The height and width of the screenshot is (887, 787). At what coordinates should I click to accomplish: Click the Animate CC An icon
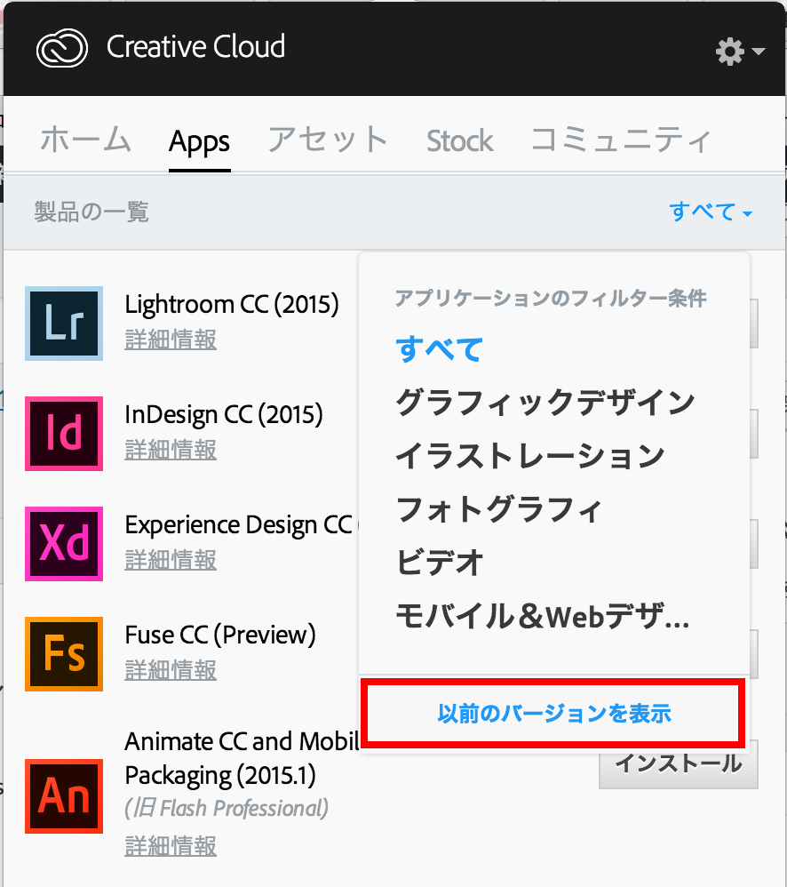coord(64,796)
